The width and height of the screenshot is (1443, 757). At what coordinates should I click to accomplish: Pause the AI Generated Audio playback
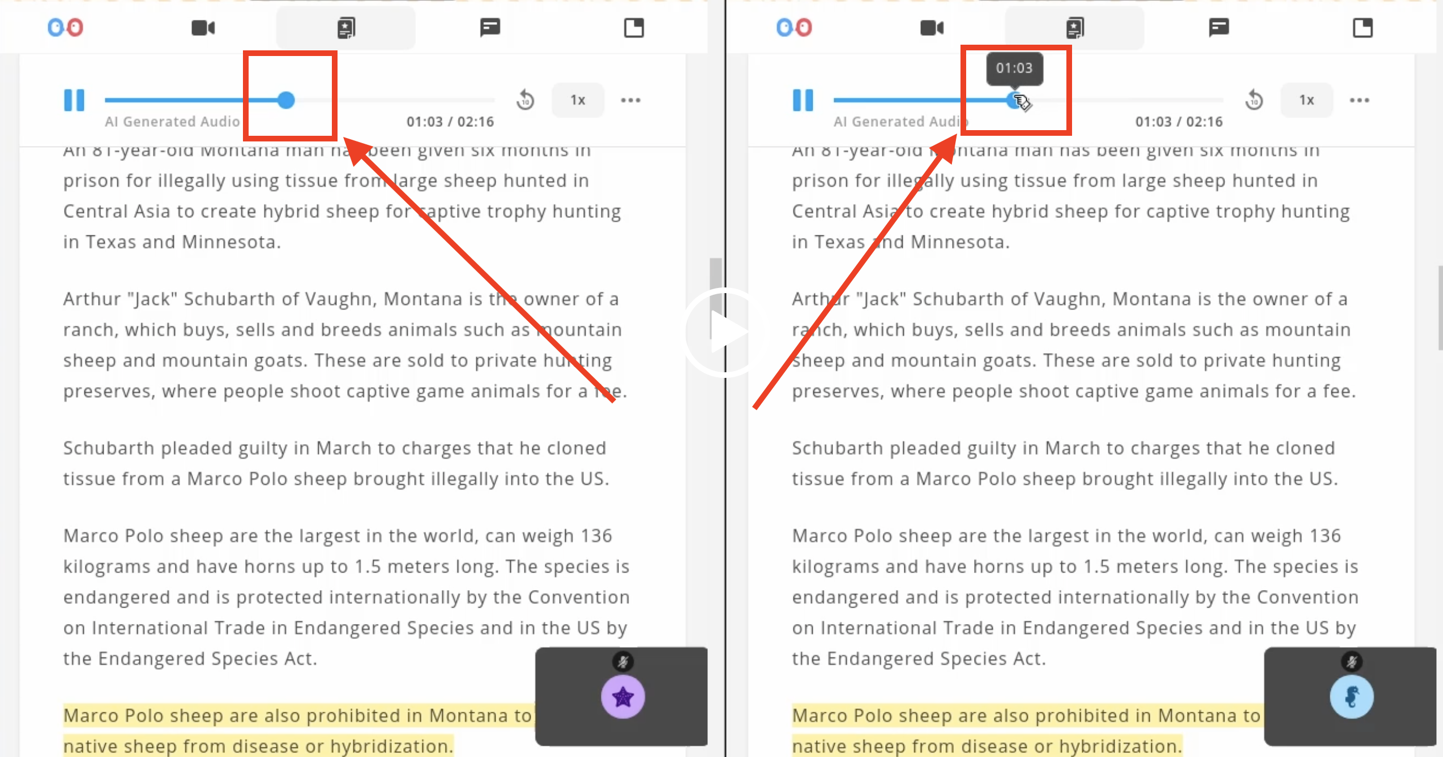74,100
